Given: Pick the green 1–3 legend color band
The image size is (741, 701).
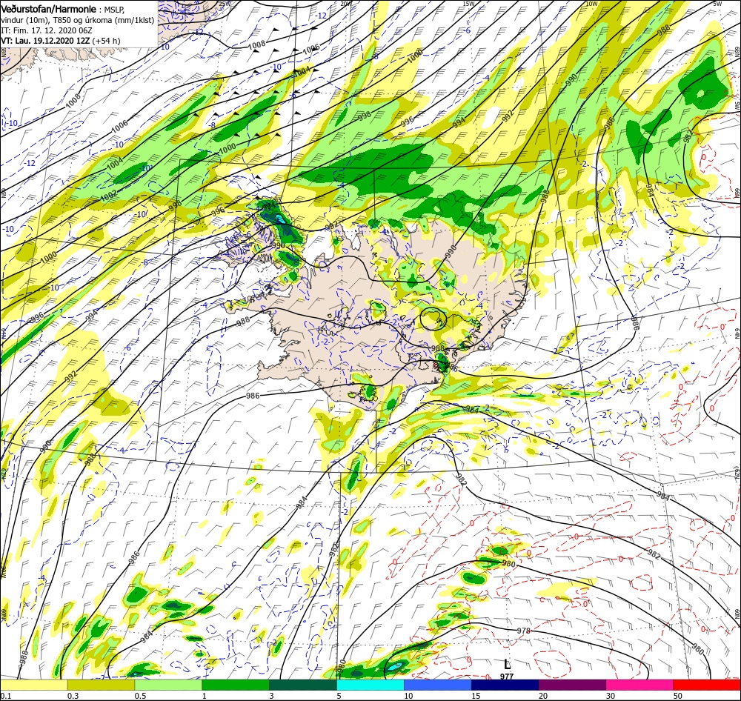Looking at the screenshot, I should pyautogui.click(x=236, y=685).
